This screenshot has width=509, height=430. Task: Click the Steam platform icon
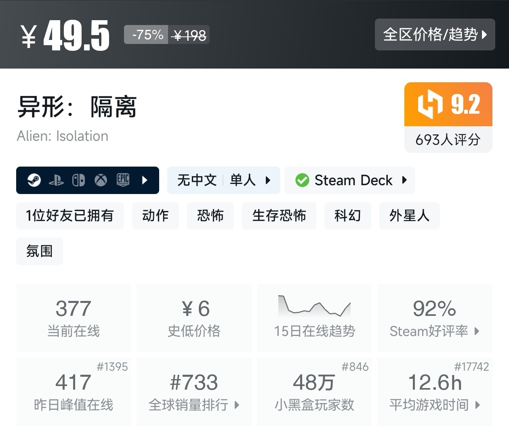click(34, 180)
